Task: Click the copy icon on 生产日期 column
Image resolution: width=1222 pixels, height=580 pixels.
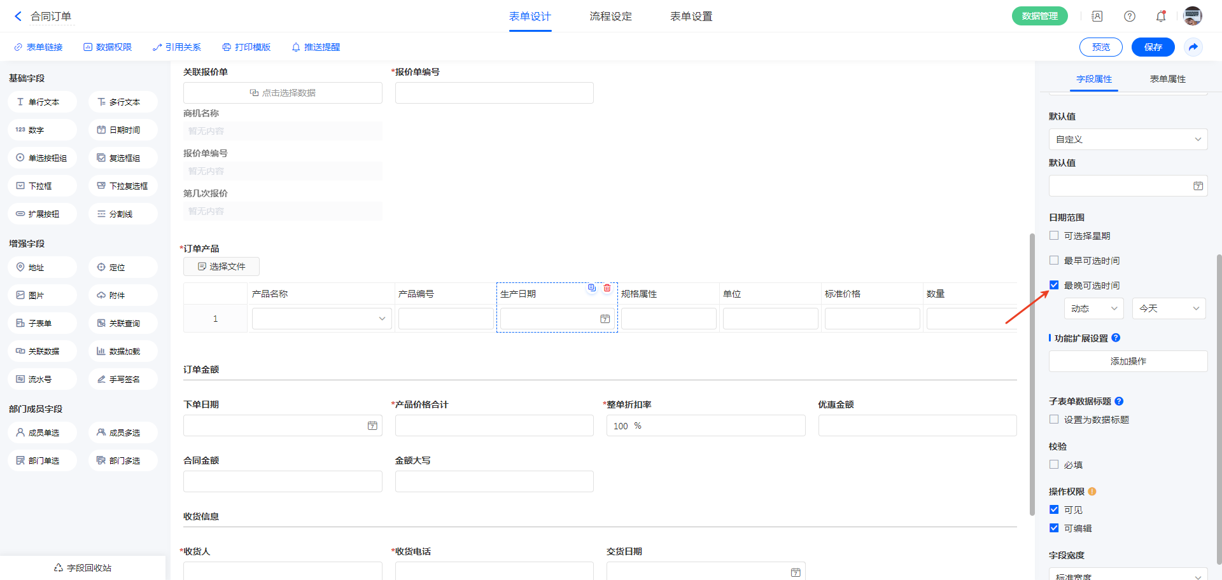Action: tap(592, 288)
